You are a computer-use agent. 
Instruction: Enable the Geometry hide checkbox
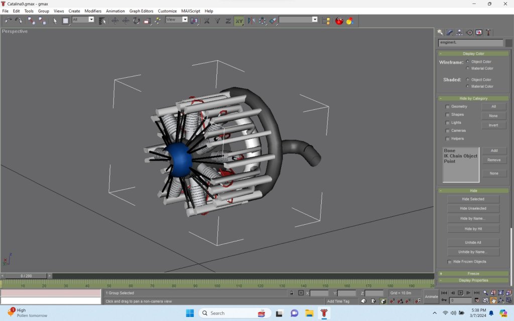[448, 107]
